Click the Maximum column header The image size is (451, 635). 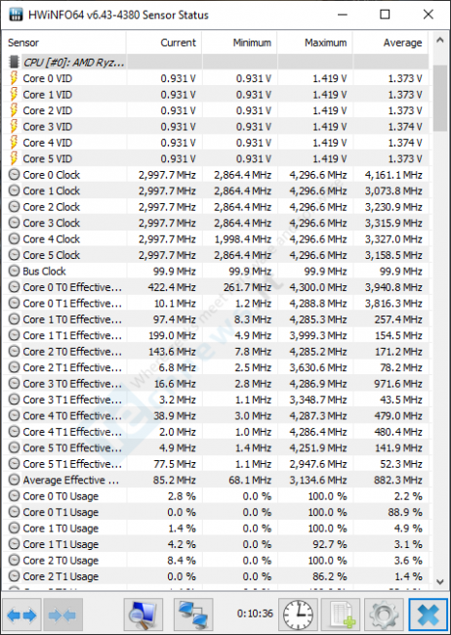[x=315, y=43]
